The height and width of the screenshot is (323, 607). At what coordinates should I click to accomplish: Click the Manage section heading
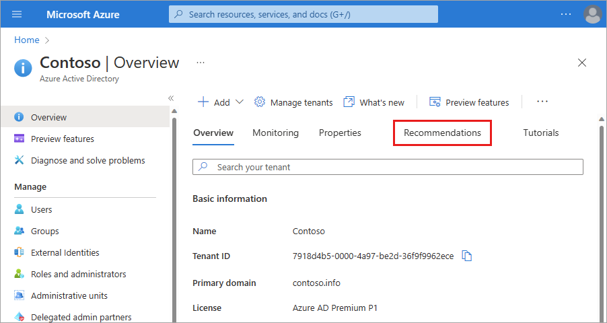click(x=30, y=186)
